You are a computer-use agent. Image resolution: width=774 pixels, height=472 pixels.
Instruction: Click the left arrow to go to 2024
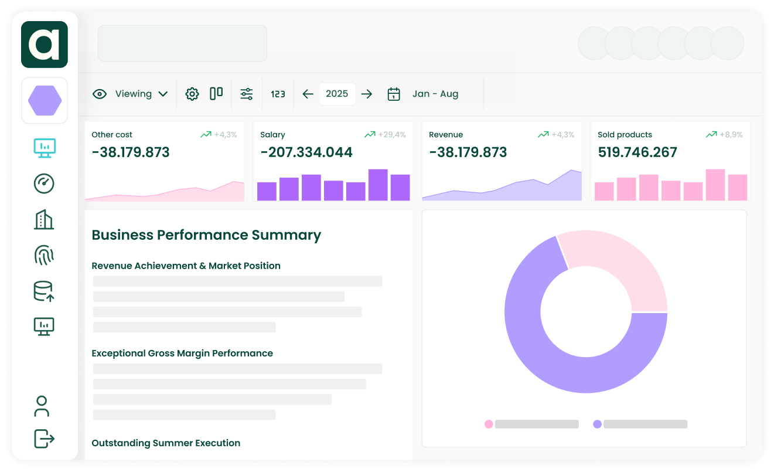[x=308, y=93]
